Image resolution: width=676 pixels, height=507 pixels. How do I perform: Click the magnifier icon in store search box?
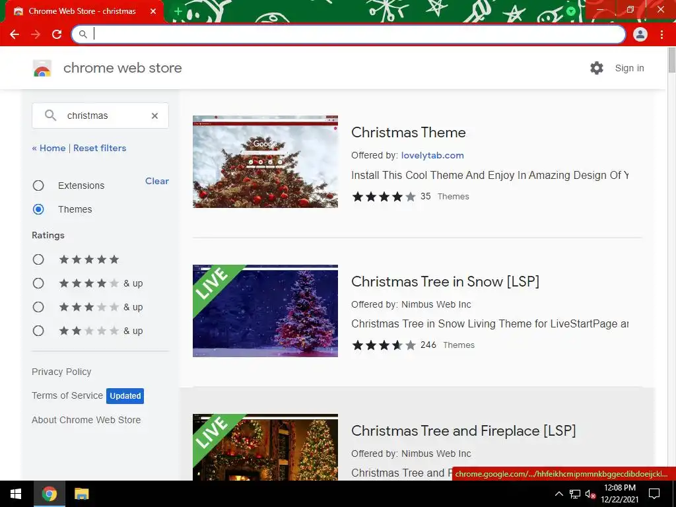point(50,116)
